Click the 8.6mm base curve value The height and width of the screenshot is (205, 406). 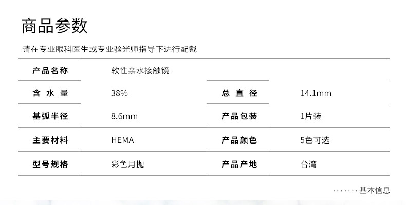(x=124, y=116)
